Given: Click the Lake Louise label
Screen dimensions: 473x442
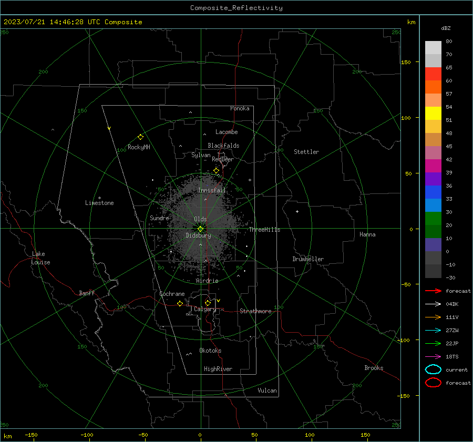Looking at the screenshot, I should pyautogui.click(x=40, y=258).
